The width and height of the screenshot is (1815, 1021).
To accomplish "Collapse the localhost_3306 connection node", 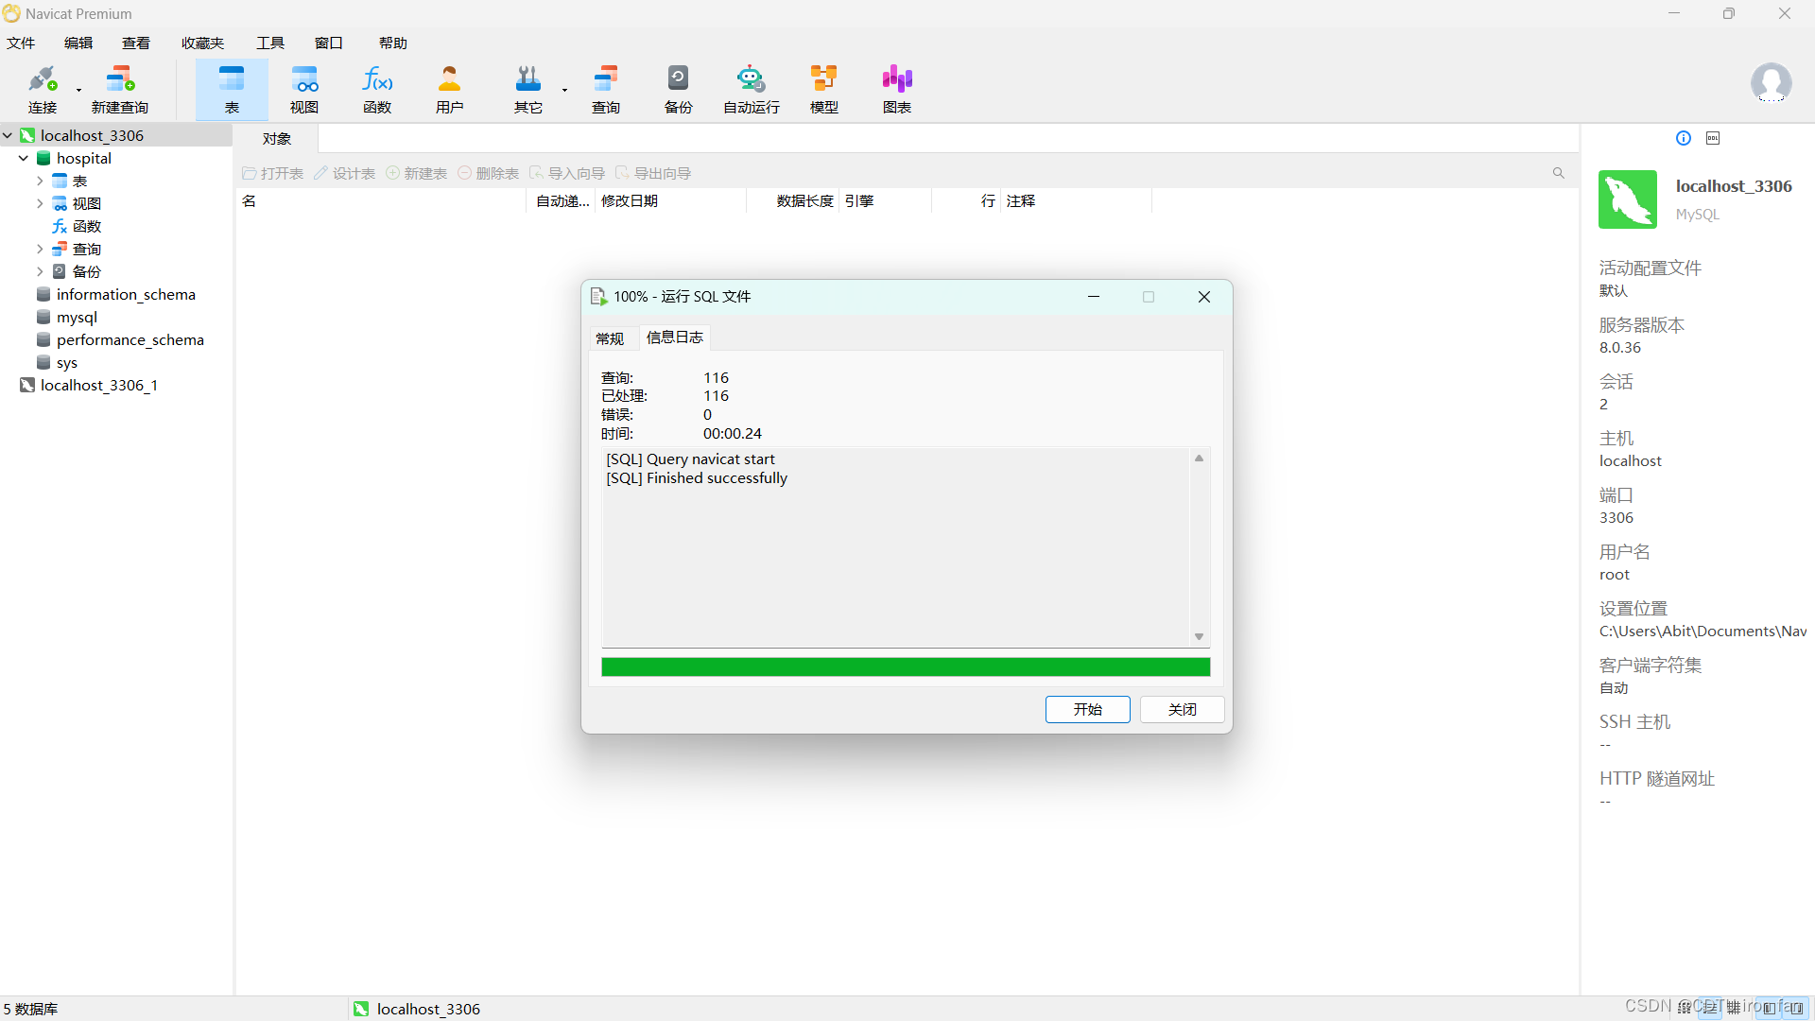I will (x=8, y=135).
